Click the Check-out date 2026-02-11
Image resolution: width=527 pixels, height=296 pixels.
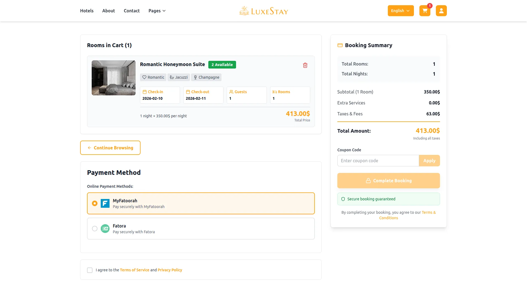coord(196,98)
